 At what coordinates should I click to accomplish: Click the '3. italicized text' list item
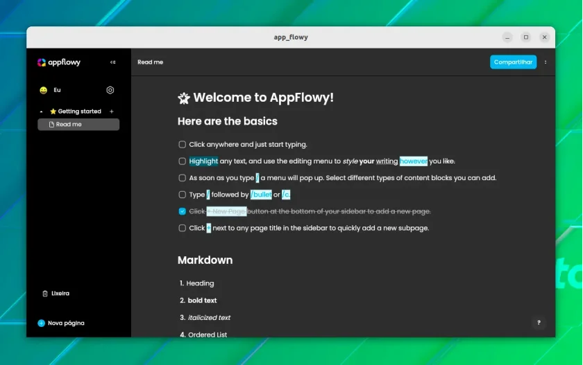tap(205, 317)
